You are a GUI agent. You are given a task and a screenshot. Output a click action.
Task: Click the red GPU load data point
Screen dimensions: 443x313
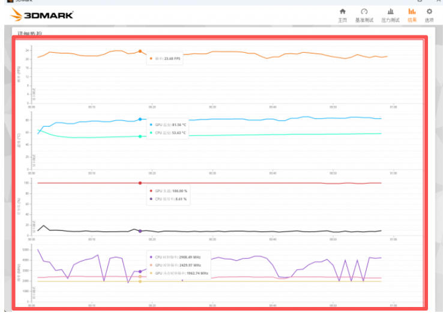coord(140,183)
